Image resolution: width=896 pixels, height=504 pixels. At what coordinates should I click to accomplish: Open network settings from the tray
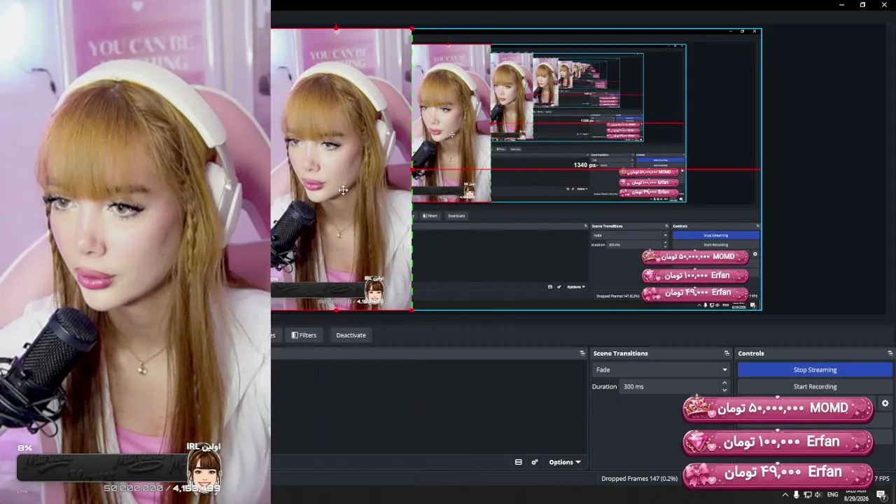tap(807, 495)
